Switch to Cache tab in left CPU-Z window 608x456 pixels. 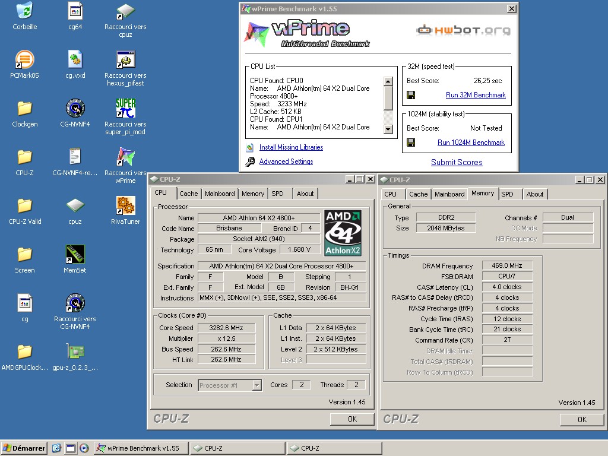click(188, 194)
